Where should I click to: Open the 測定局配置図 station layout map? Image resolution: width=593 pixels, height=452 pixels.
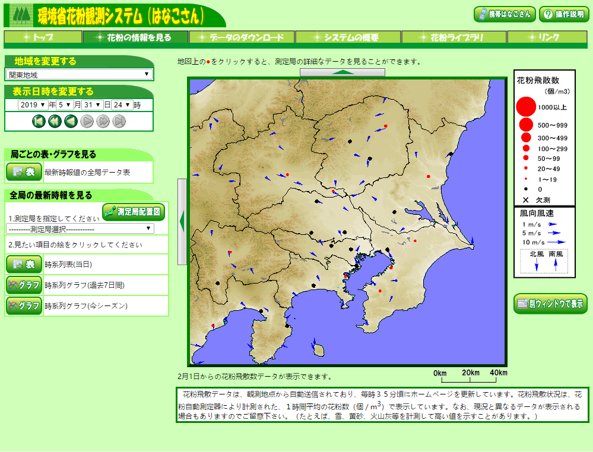134,211
